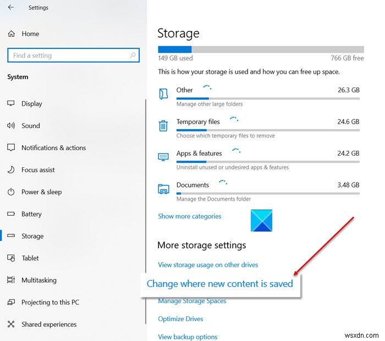
Task: Open View storage usage on other drives
Action: click(x=208, y=265)
